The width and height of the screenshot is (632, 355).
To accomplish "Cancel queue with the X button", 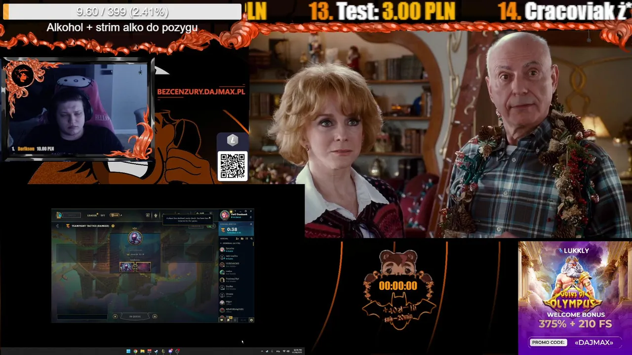I will [x=115, y=317].
